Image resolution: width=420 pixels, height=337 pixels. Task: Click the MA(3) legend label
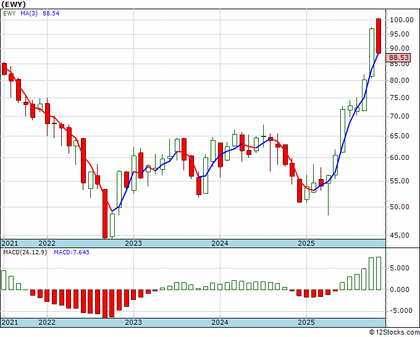coord(29,14)
